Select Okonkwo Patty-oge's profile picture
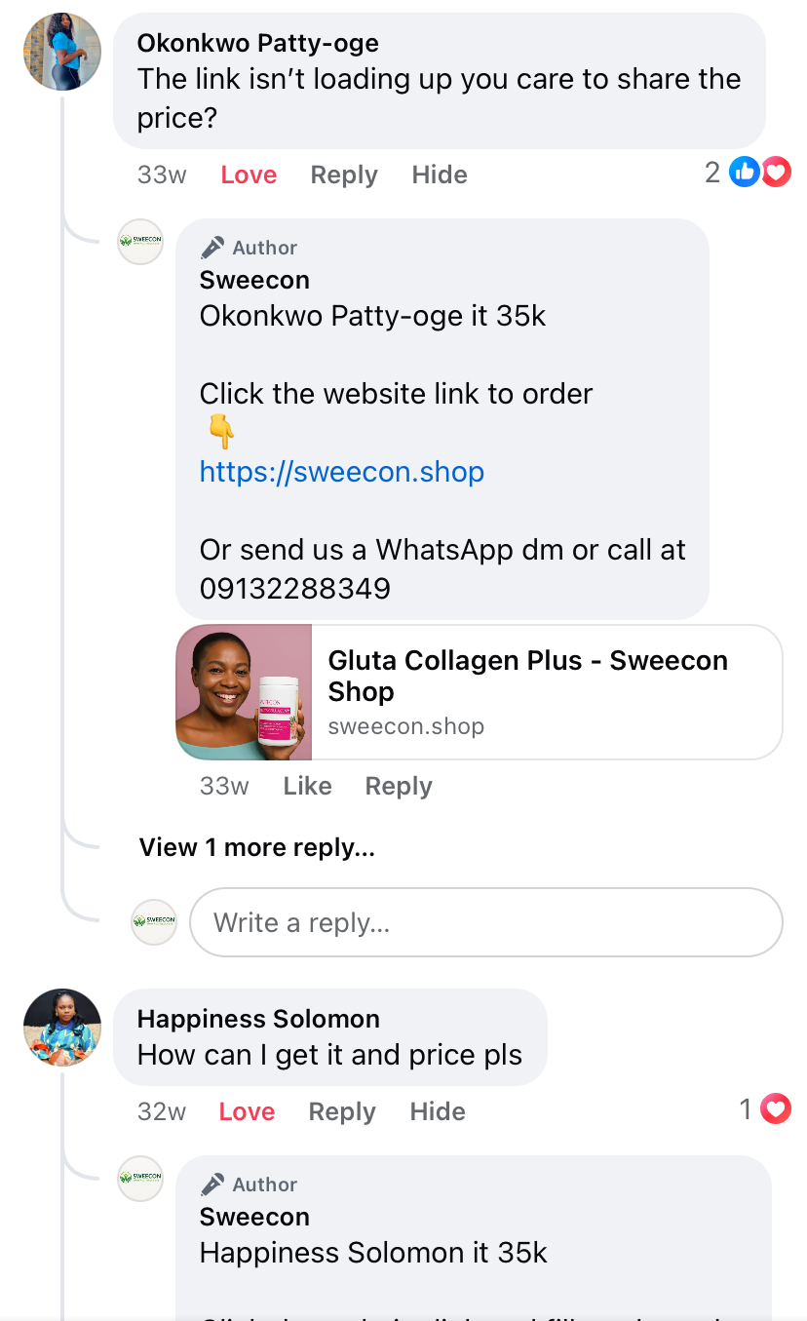 click(61, 52)
